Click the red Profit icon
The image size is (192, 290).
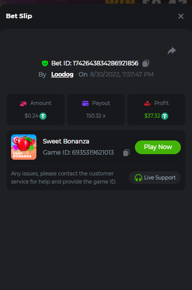148,103
